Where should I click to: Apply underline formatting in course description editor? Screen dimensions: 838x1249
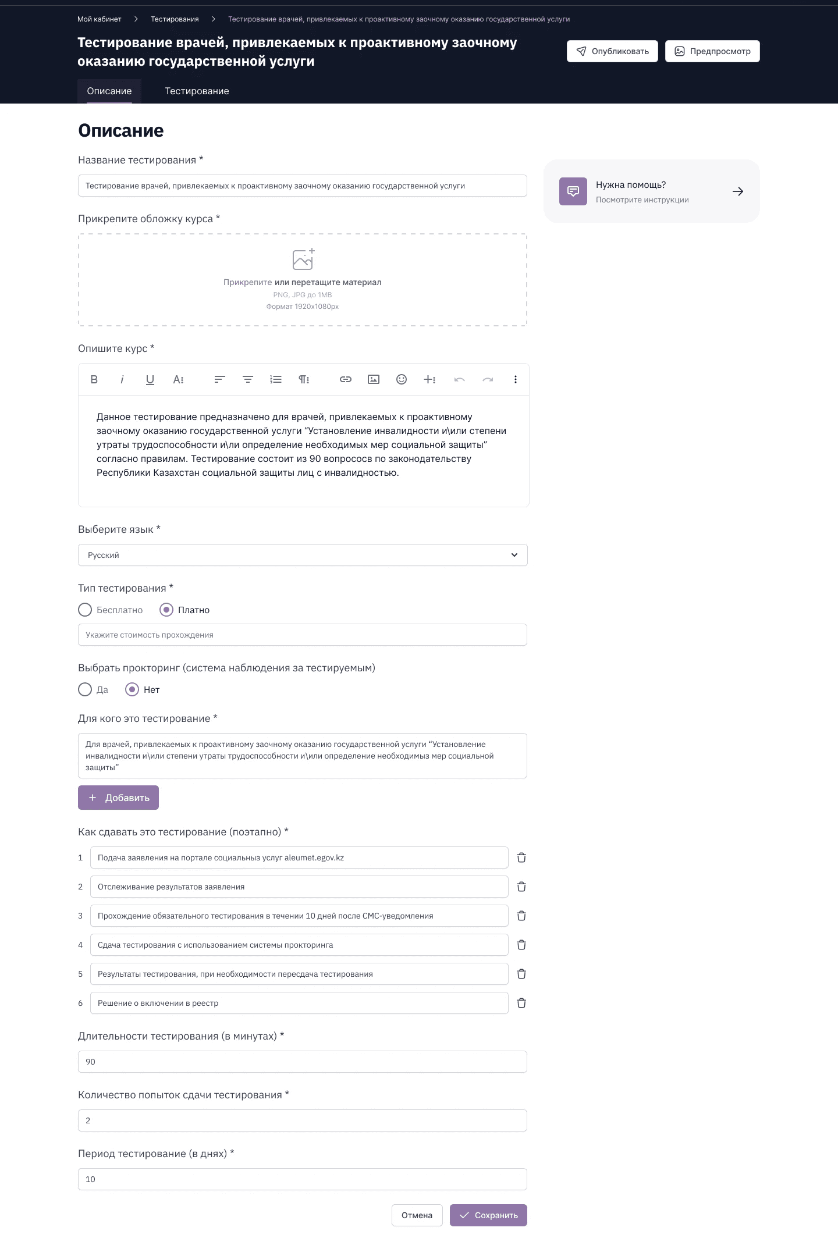(x=150, y=379)
